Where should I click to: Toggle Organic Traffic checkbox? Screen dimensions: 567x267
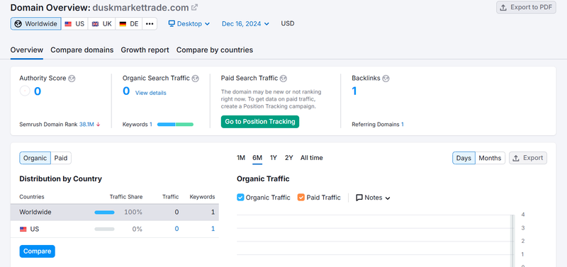point(240,198)
